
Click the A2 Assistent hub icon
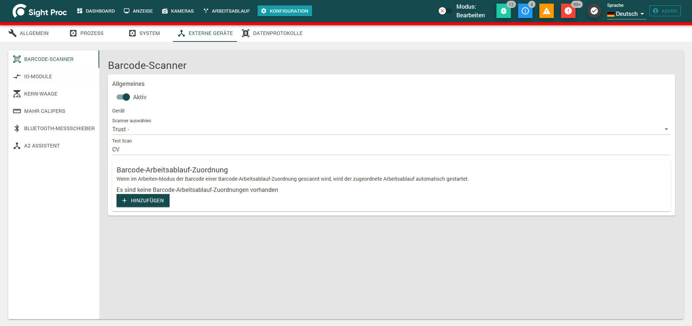pos(17,146)
